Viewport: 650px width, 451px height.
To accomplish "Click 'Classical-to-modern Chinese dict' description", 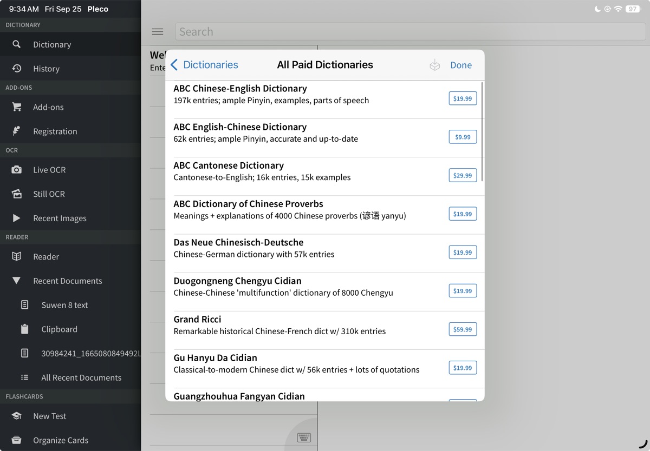I will 296,369.
